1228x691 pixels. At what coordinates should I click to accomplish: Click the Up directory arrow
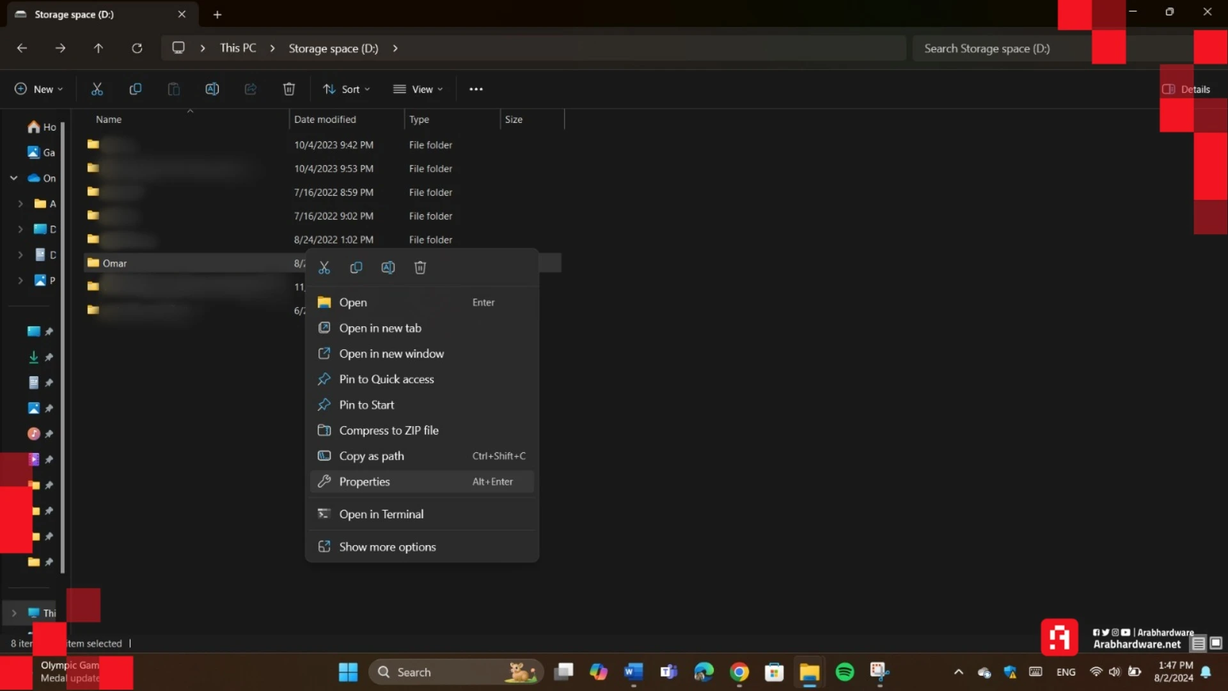coord(98,48)
